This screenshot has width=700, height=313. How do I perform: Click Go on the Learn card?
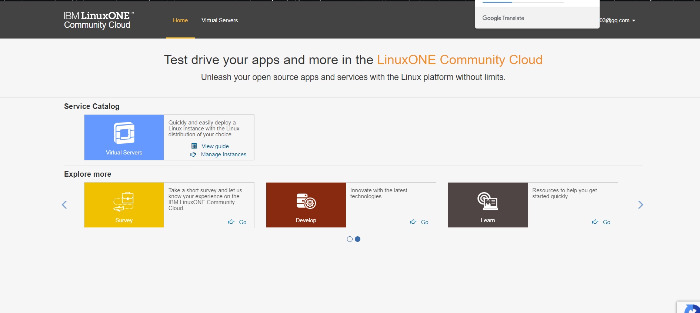[x=606, y=222]
